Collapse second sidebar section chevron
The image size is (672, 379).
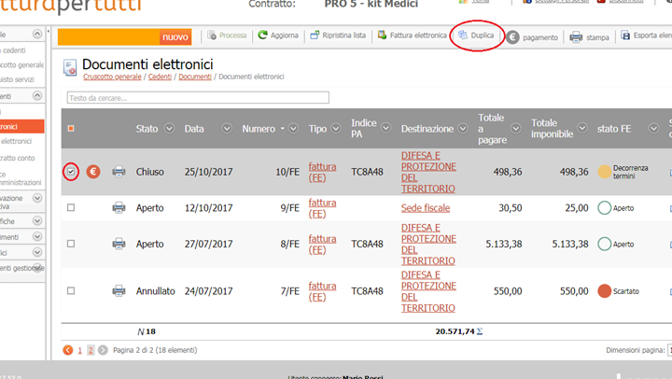[x=37, y=95]
